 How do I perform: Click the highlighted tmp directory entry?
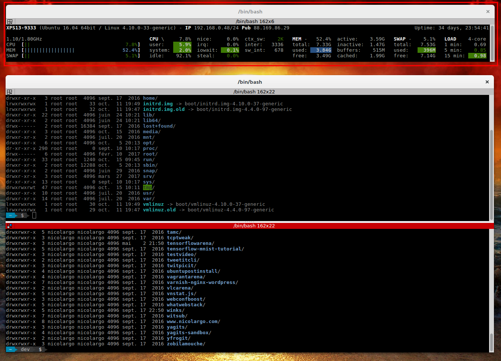tap(148, 187)
